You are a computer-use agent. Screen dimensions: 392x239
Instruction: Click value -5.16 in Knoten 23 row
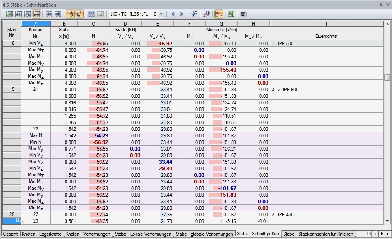[231, 221]
